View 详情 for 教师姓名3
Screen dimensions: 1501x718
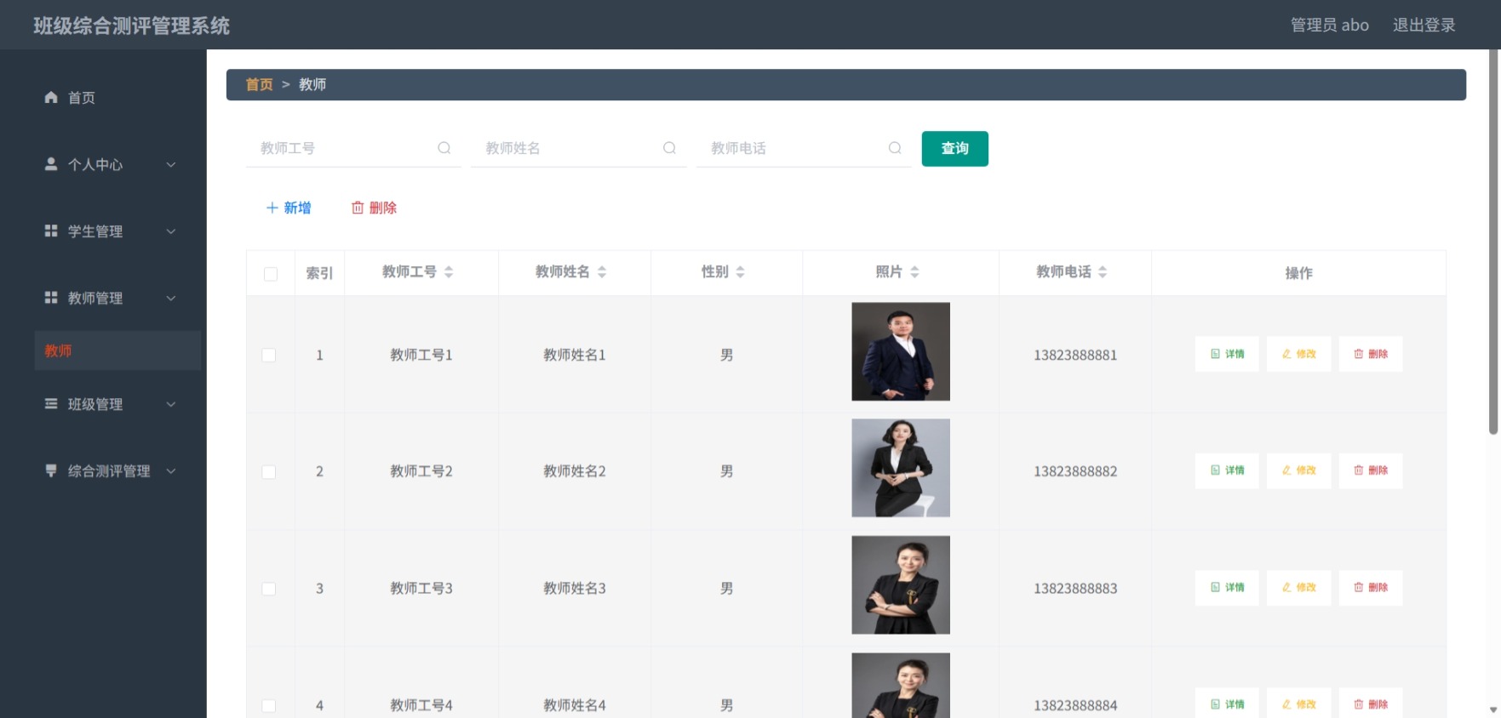[1227, 588]
